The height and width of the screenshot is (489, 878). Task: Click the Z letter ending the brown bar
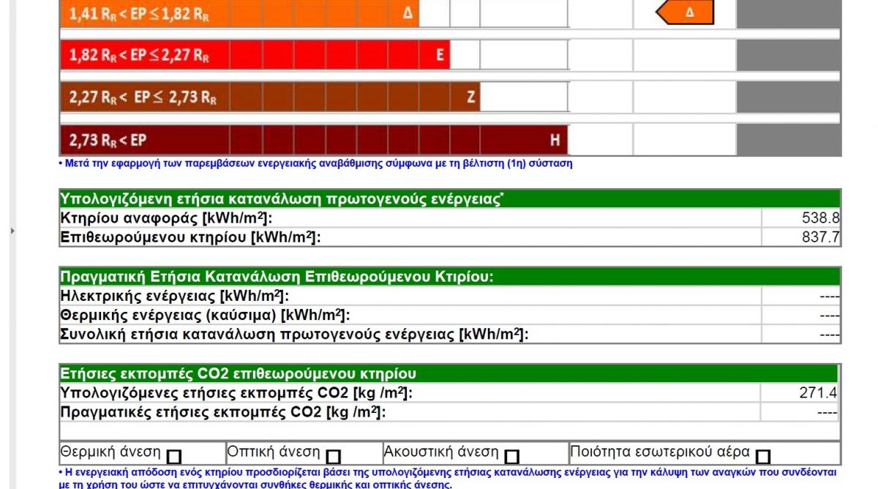[x=471, y=97]
